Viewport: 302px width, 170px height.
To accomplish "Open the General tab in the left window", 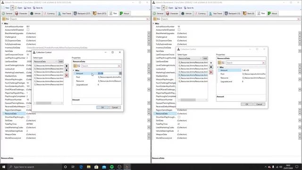I will [x=7, y=14].
